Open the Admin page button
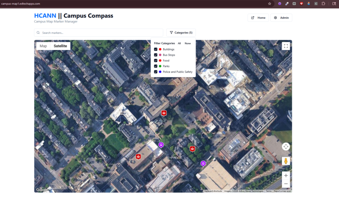Image resolution: width=339 pixels, height=198 pixels. [281, 17]
